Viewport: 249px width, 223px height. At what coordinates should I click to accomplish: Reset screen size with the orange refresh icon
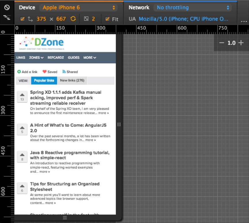pyautogui.click(x=73, y=19)
